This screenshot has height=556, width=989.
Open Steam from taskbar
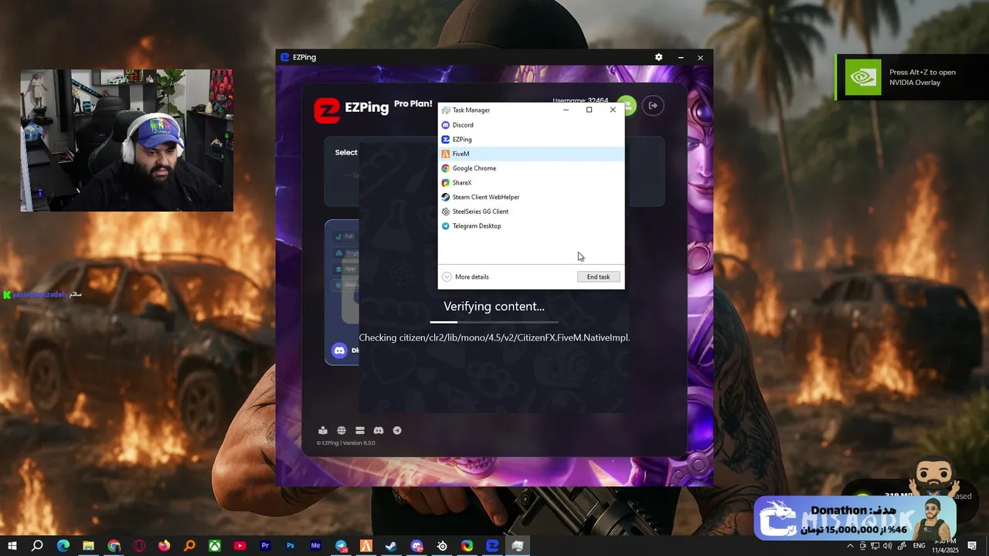tap(391, 546)
